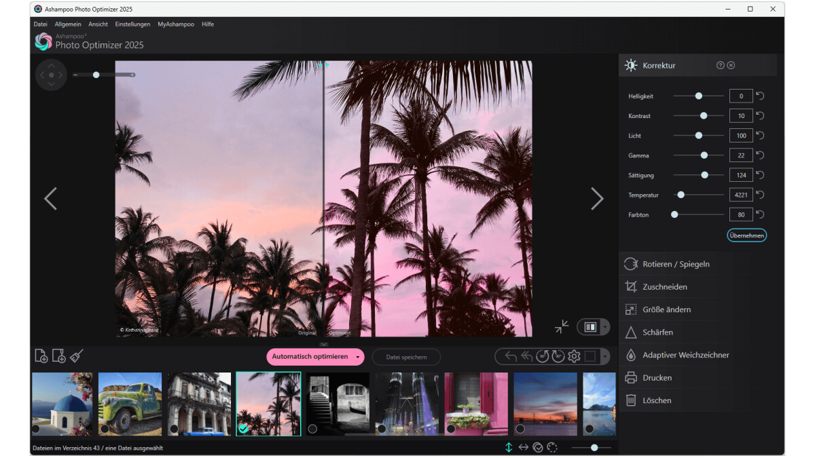Click the dashed selection rectangle icon
The image size is (815, 458).
tap(590, 356)
